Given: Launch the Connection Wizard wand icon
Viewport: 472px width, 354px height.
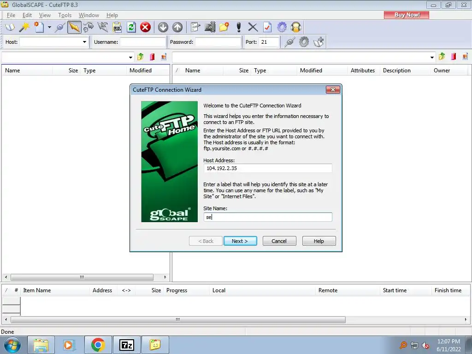Looking at the screenshot, I should (24, 27).
